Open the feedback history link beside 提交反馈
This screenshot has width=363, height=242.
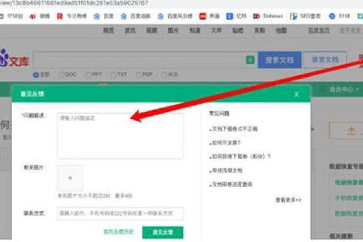click(119, 232)
